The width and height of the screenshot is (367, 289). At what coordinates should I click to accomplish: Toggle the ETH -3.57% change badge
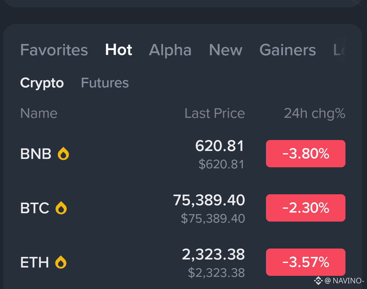(x=306, y=262)
